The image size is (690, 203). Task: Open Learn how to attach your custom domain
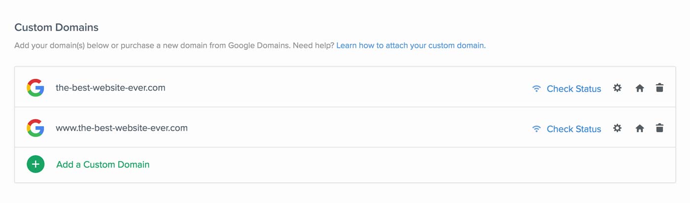pyautogui.click(x=411, y=45)
